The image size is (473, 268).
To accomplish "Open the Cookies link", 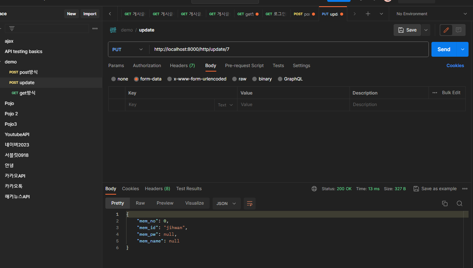I will coord(455,66).
